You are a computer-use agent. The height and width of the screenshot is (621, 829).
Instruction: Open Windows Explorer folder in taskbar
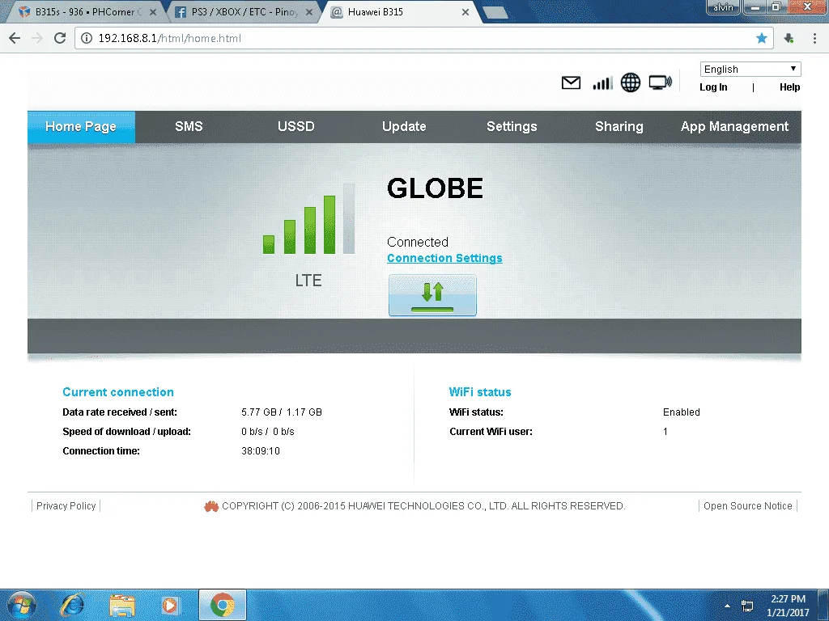(x=122, y=605)
